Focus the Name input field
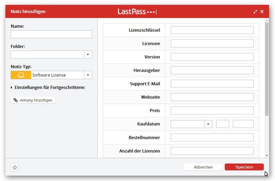 click(51, 34)
